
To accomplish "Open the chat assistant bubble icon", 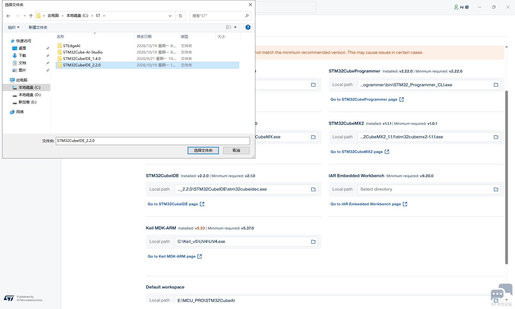I will (x=502, y=292).
